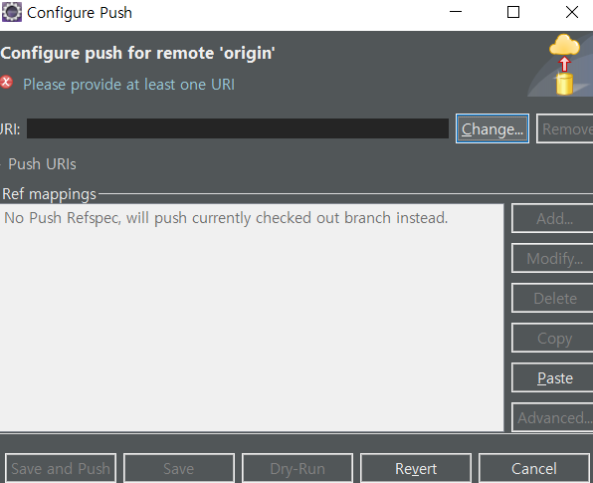Click the red error icon
Screen dimensions: 593x483
click(6, 82)
